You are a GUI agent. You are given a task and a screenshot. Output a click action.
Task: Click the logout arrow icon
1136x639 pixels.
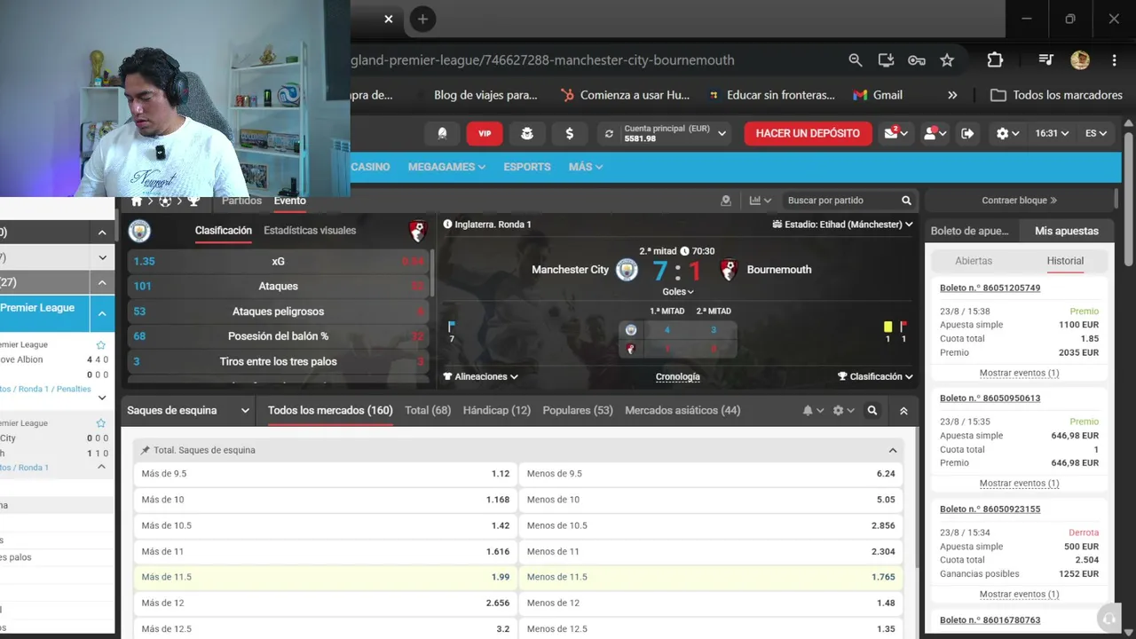pos(967,133)
